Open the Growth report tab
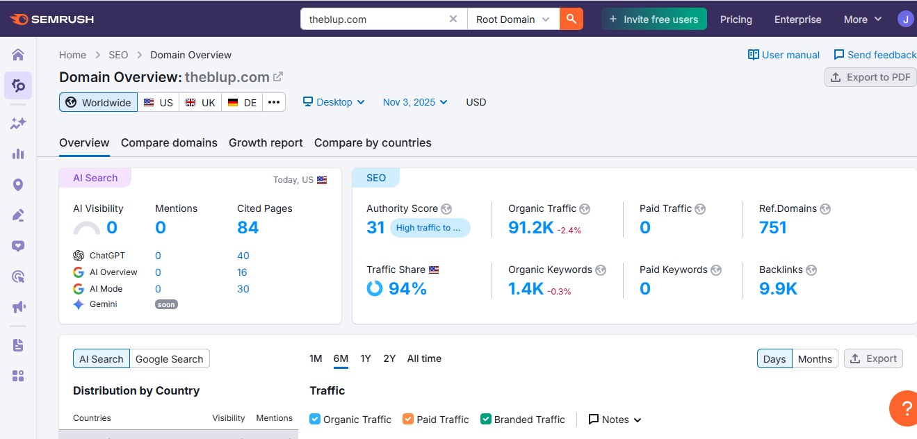The image size is (917, 439). tap(266, 142)
